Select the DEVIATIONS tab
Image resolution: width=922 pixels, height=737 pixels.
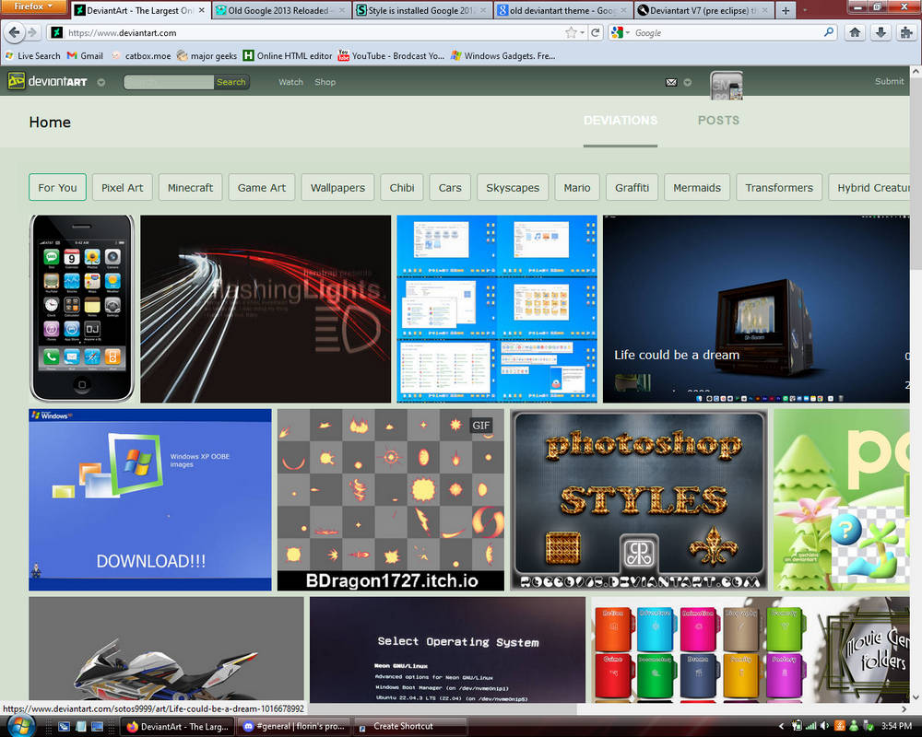(621, 121)
